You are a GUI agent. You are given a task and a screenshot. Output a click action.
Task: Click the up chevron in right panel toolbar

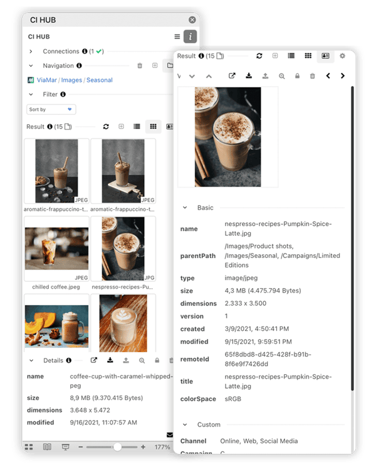coord(209,76)
